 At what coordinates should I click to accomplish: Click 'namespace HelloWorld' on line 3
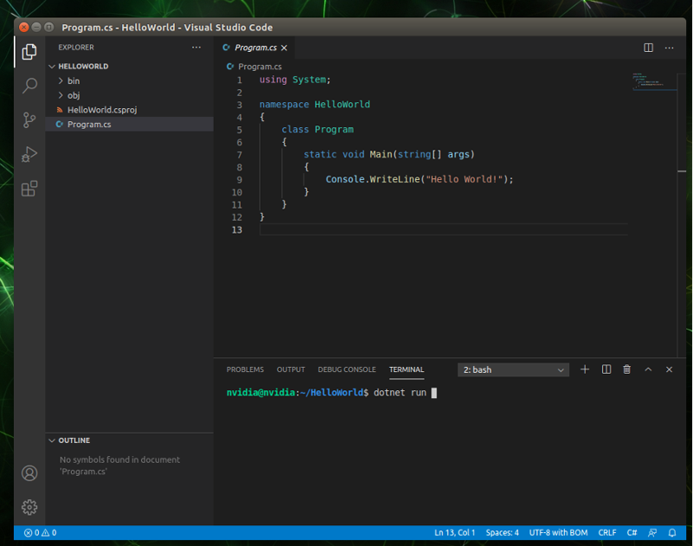coord(314,105)
